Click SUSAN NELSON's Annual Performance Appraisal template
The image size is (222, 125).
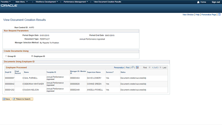click(55, 90)
